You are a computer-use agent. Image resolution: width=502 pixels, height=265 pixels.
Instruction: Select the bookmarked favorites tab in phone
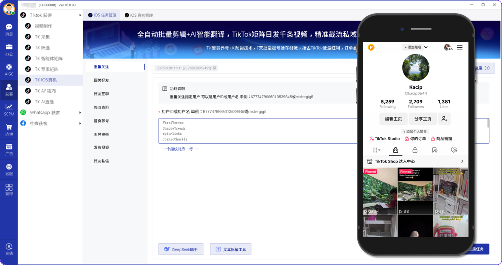point(434,150)
